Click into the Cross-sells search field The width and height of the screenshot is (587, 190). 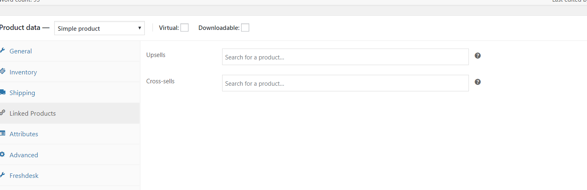coord(345,83)
